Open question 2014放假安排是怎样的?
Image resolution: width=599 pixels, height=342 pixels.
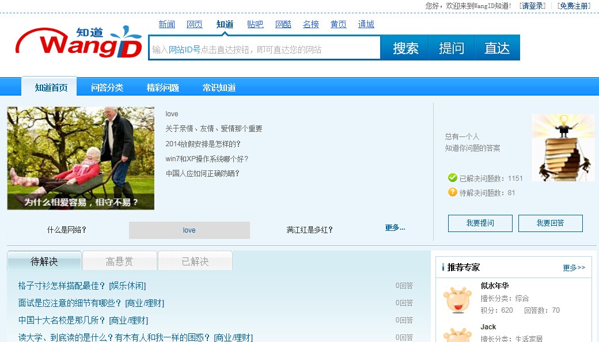point(203,144)
